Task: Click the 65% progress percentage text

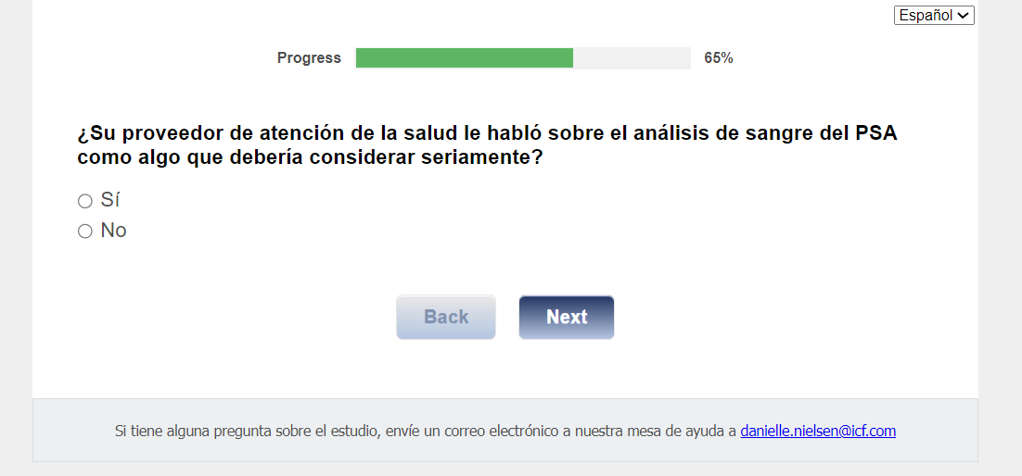Action: point(719,58)
